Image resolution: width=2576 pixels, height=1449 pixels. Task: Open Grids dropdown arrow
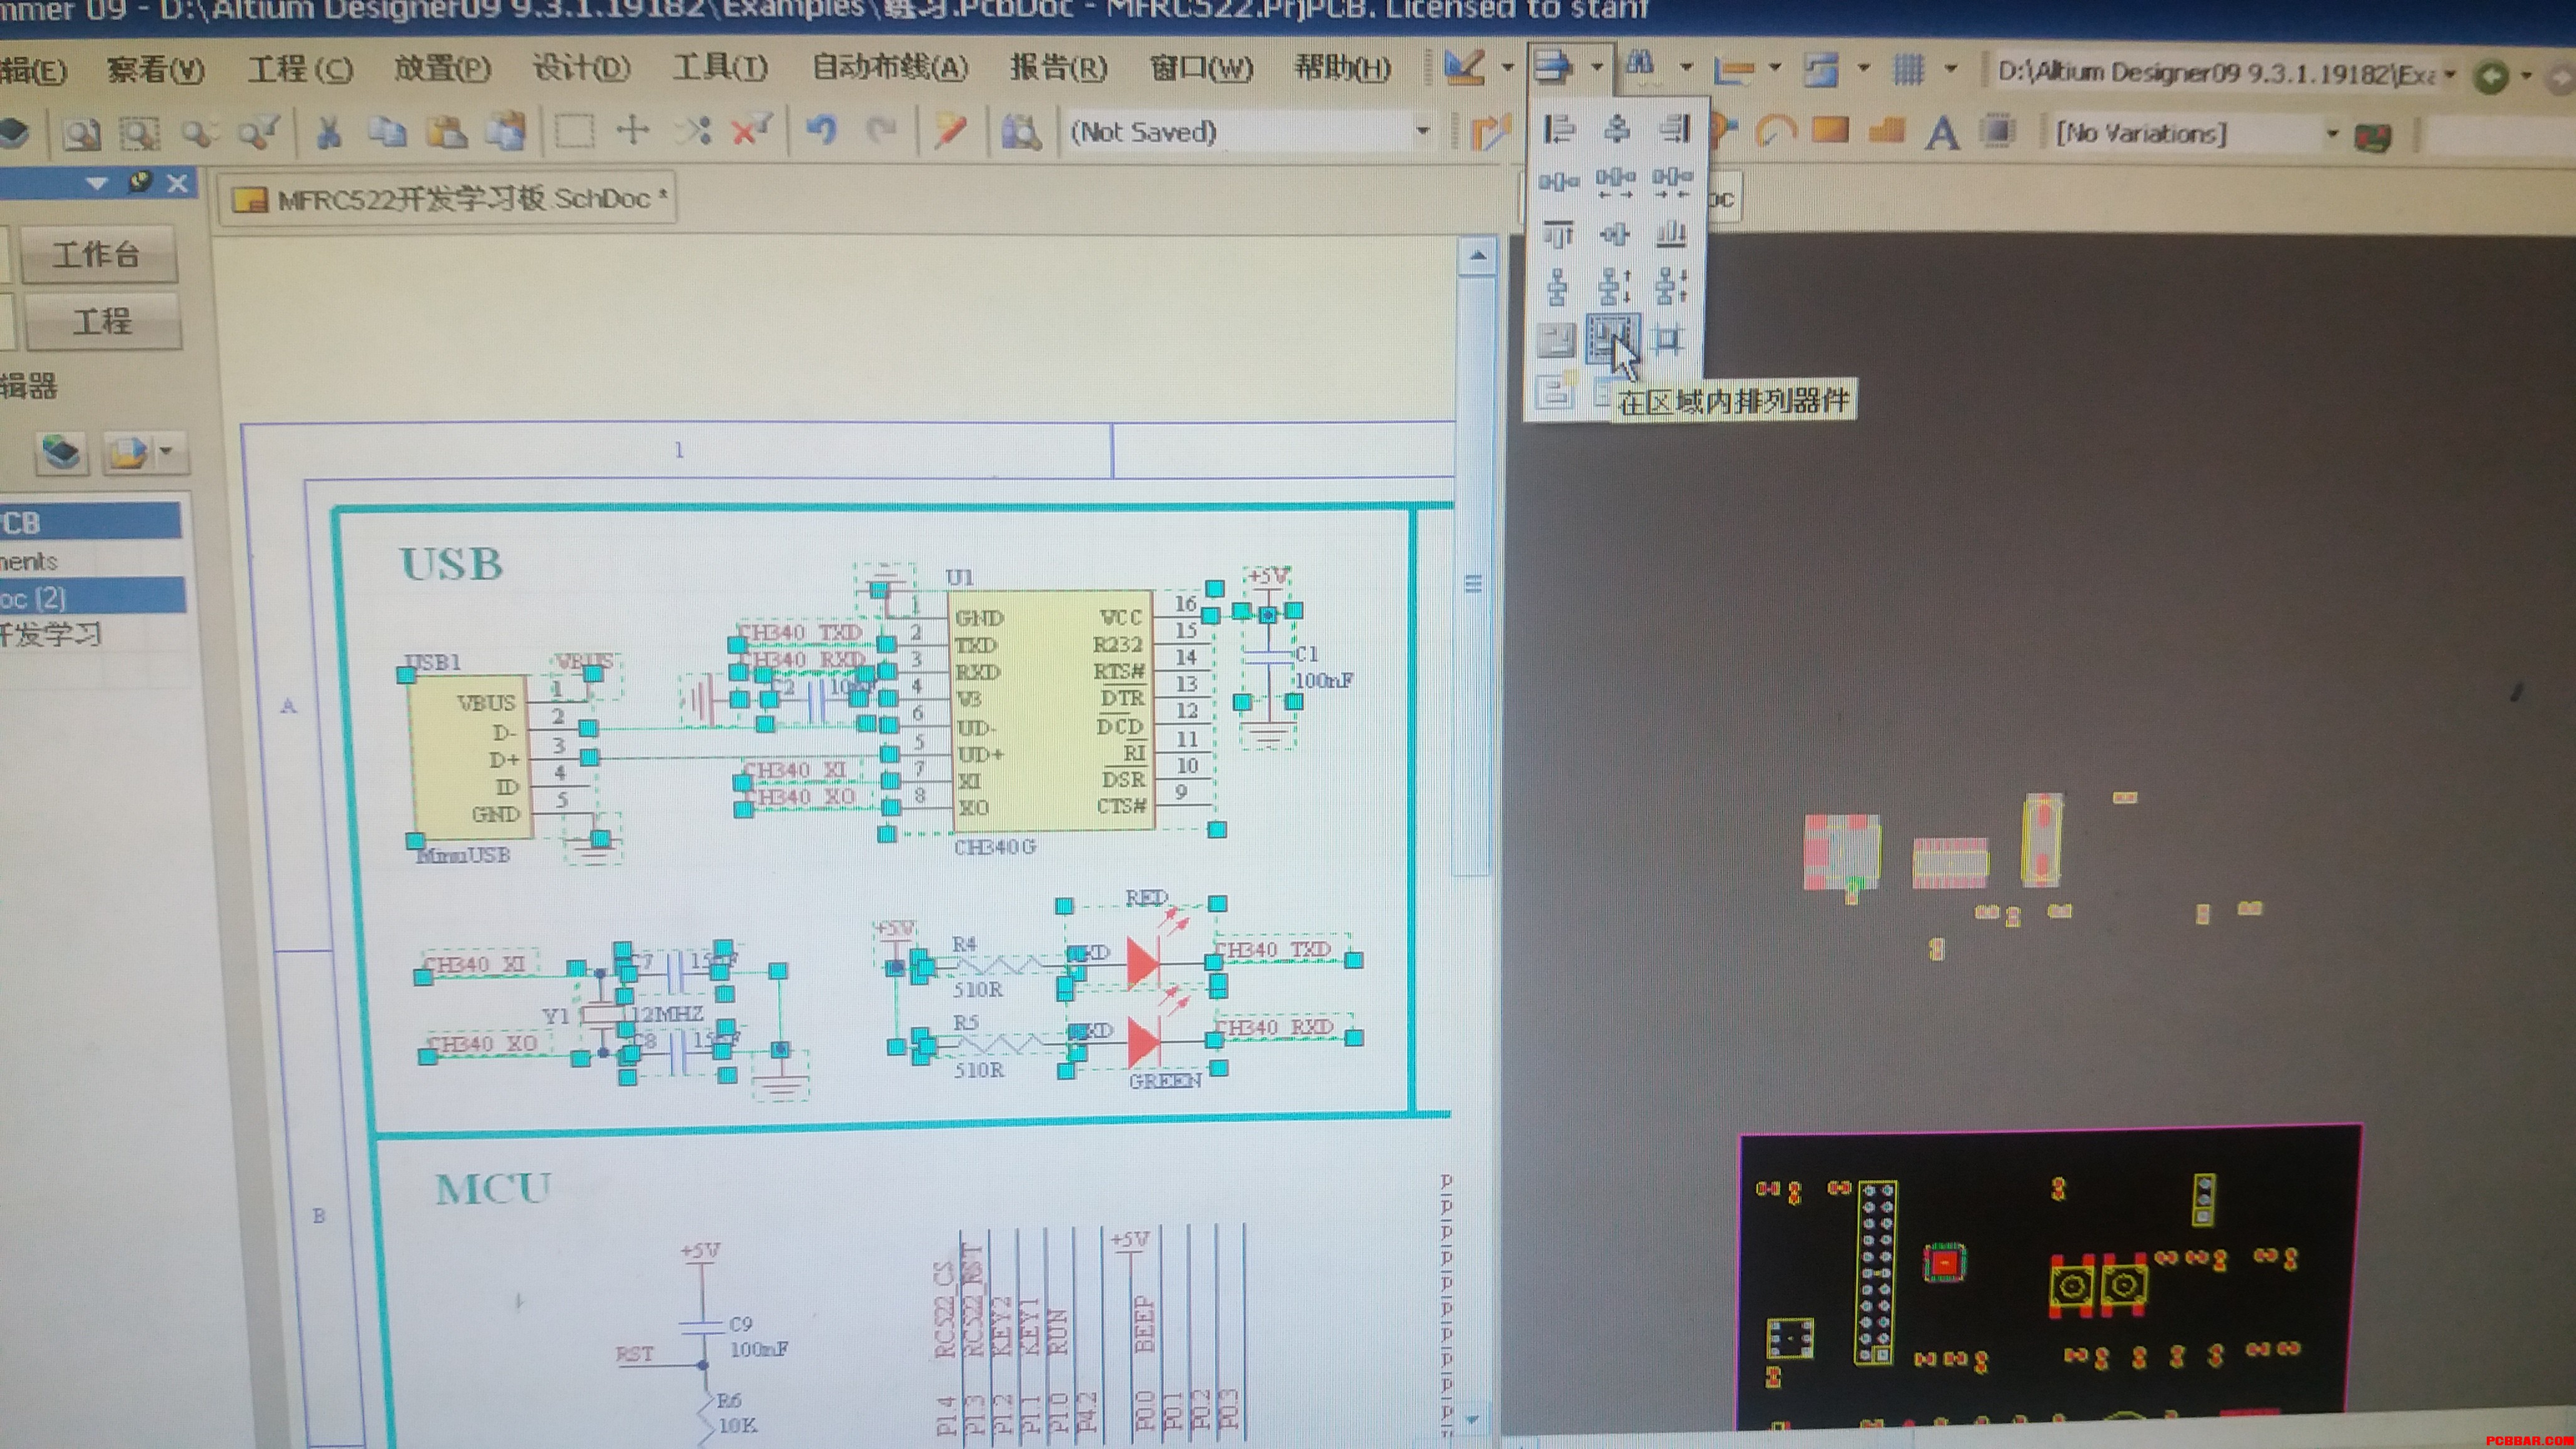(x=1950, y=68)
